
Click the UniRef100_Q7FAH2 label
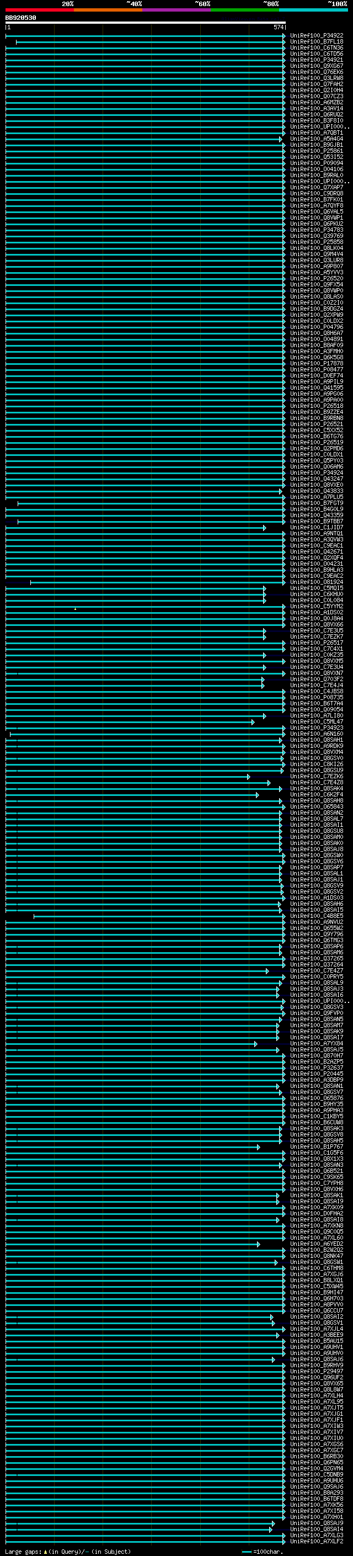316,84
